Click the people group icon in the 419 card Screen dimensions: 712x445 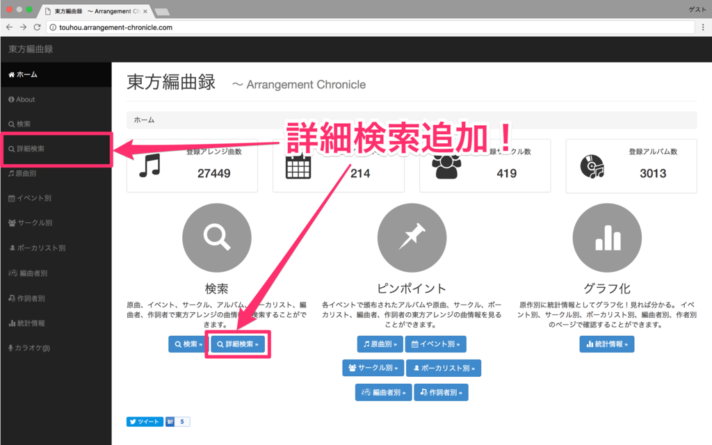click(x=446, y=167)
